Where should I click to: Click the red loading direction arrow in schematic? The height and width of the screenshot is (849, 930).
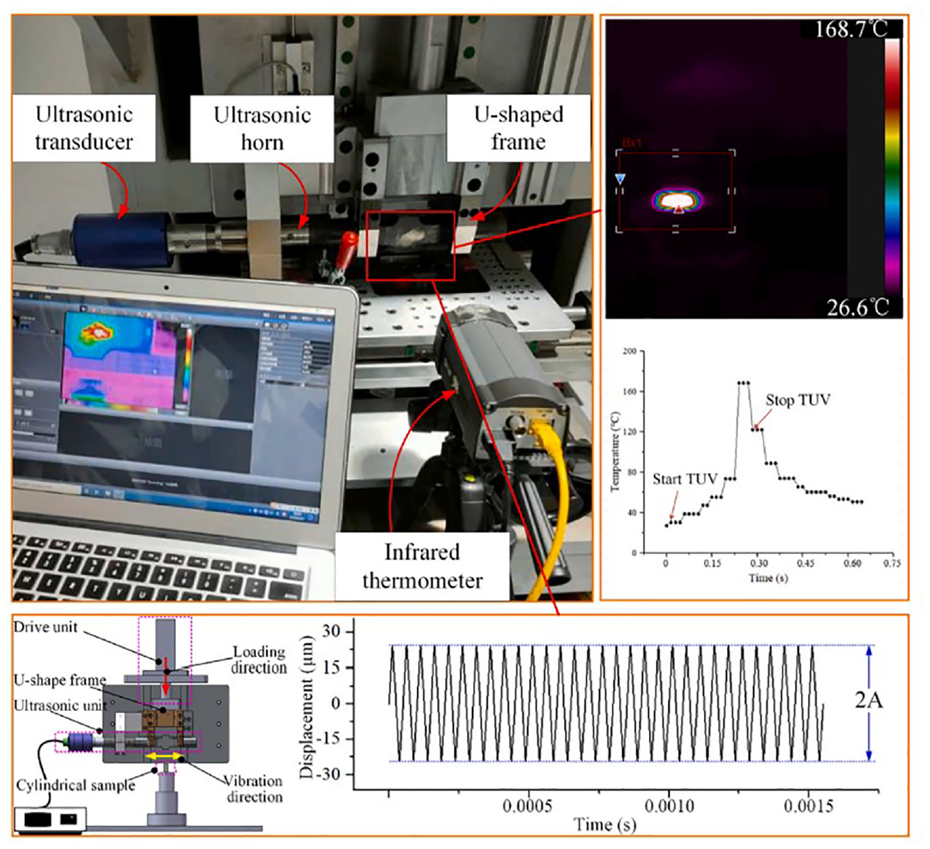coord(165,675)
